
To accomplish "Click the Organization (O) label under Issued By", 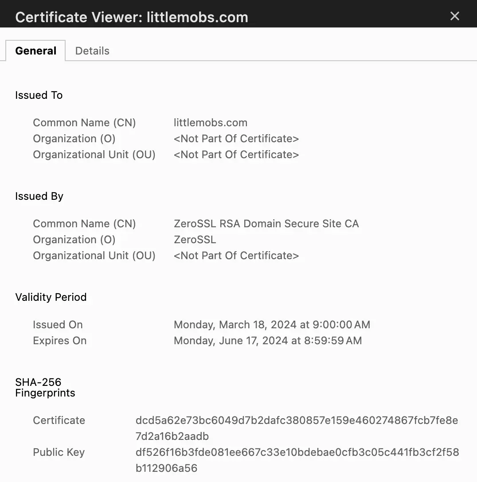I will pos(74,239).
